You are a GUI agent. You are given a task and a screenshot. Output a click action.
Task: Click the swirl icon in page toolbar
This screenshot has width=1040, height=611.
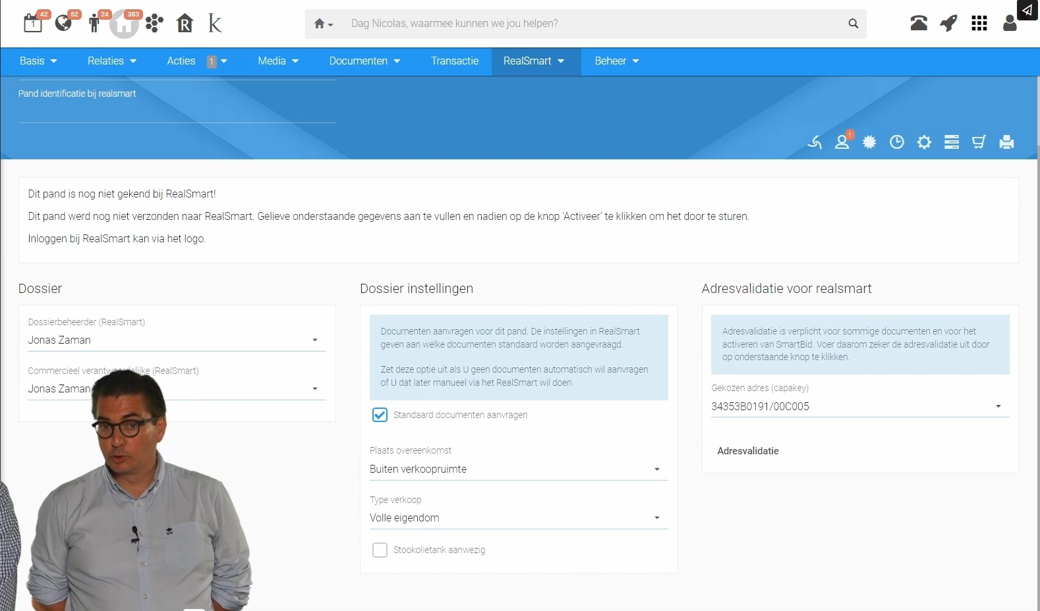click(x=815, y=142)
